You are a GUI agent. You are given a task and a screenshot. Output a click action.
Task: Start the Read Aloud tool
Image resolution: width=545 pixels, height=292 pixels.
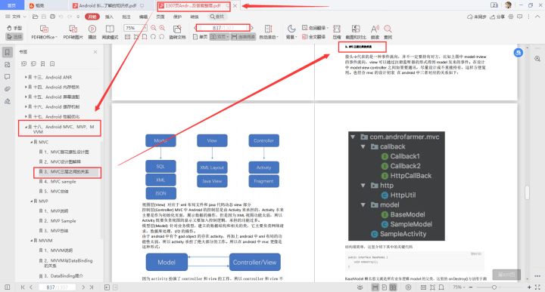[375, 32]
